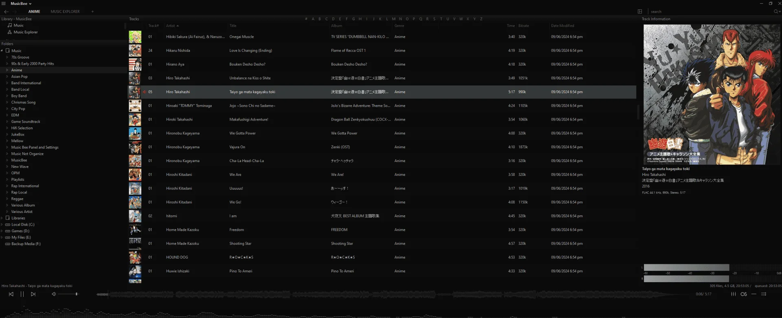The width and height of the screenshot is (782, 318).
Task: Toggle repeat mode dash icon
Action: [754, 294]
